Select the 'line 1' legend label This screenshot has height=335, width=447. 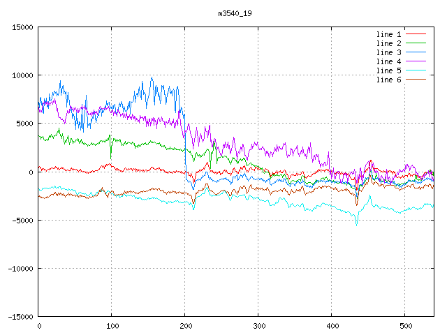pyautogui.click(x=388, y=34)
